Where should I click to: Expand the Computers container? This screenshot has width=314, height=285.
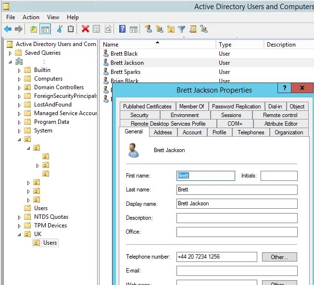coord(19,79)
